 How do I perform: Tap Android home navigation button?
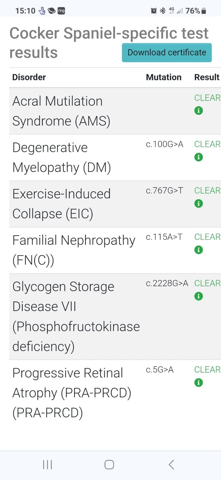point(109,465)
